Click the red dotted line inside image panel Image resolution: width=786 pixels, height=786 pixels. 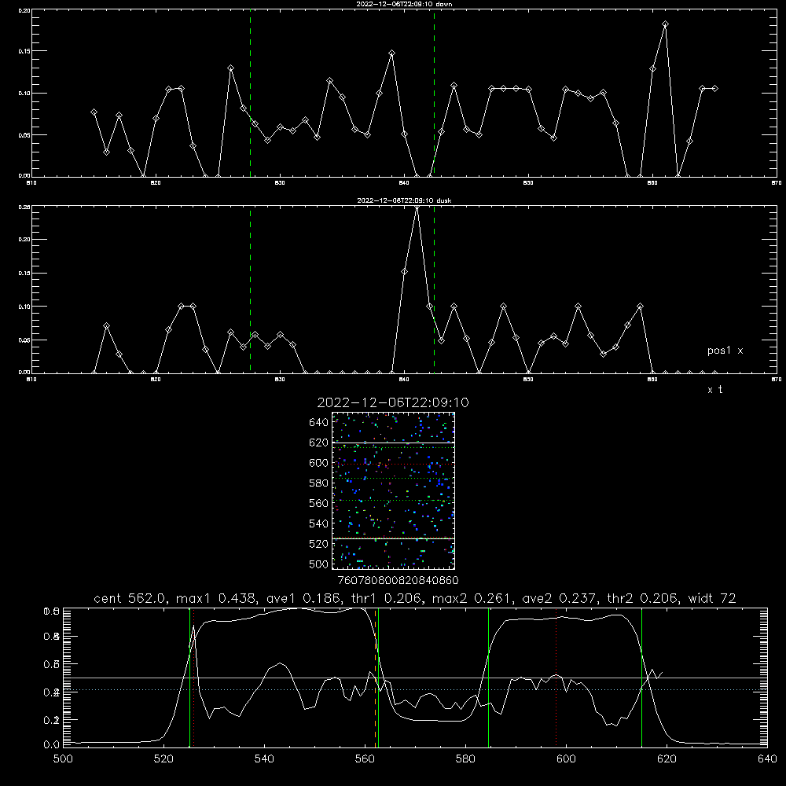click(393, 465)
